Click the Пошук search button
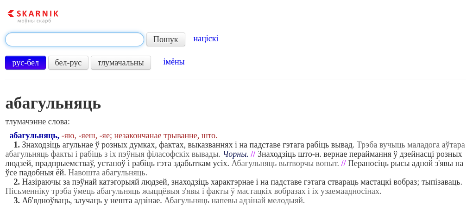 tap(165, 39)
